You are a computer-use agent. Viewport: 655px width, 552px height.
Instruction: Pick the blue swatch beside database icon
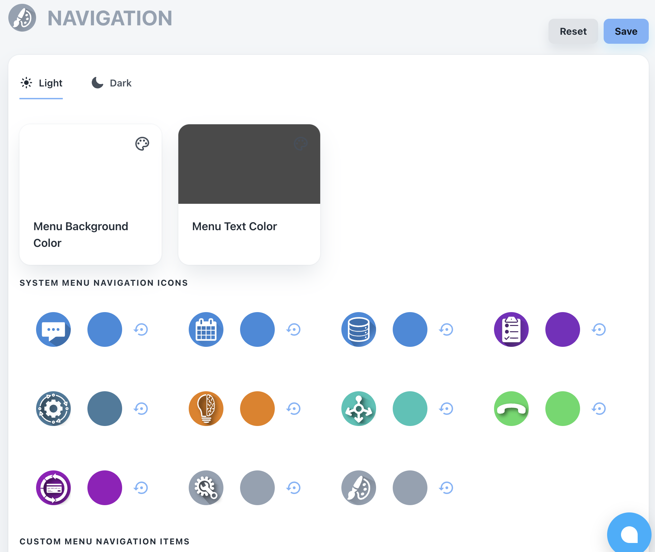click(x=410, y=329)
